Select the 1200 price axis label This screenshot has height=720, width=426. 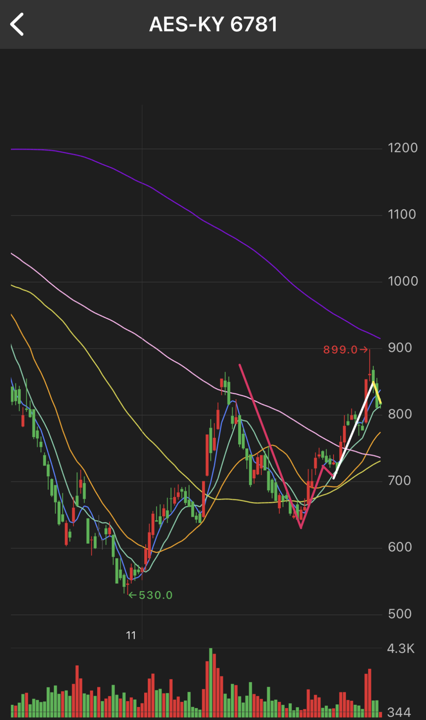403,148
